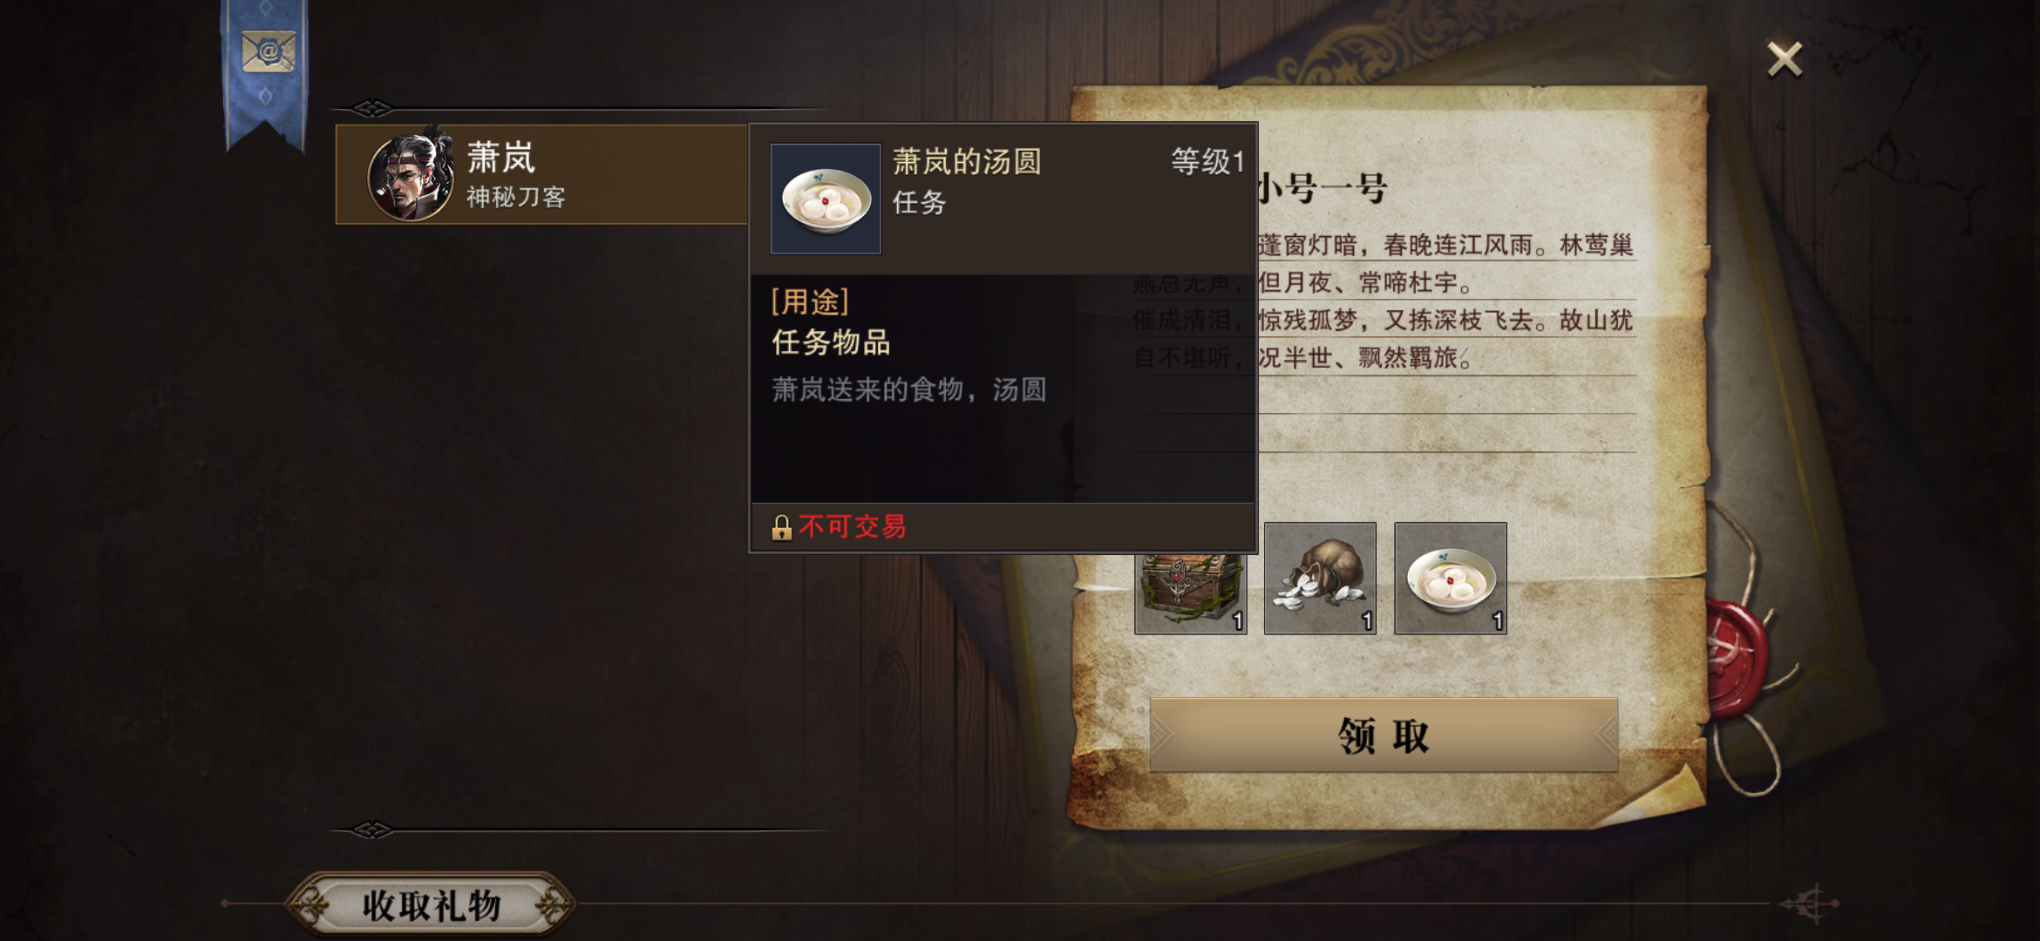Click the tangyuan icon in the item tooltip
Screen dimensions: 2040x941
(x=826, y=199)
